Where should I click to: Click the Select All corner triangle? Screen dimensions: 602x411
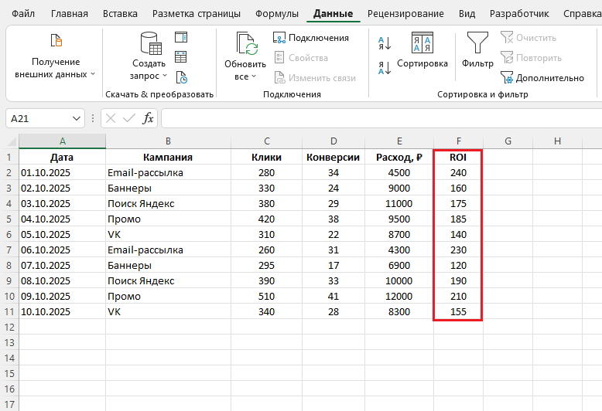pyautogui.click(x=10, y=141)
